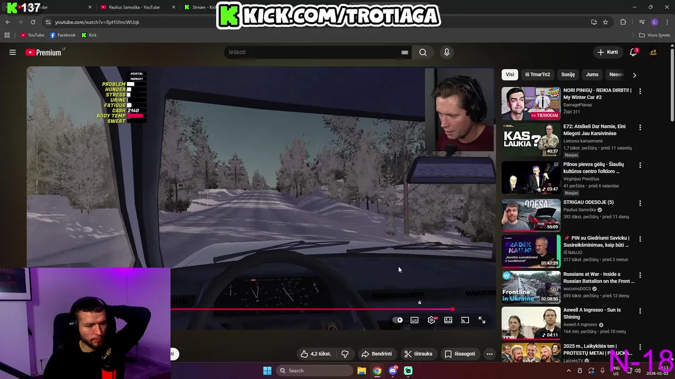
Task: Go to the YouTube Premium home logo
Action: (43, 52)
